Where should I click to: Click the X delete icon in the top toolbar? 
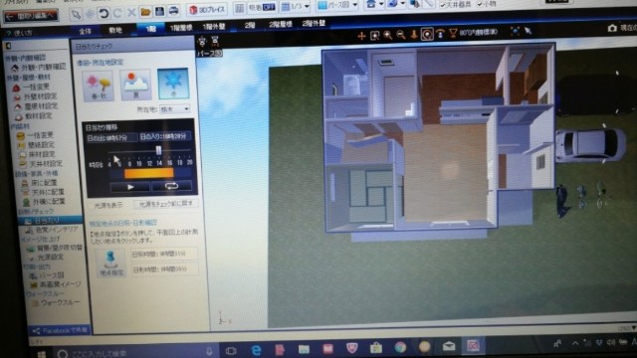131,13
